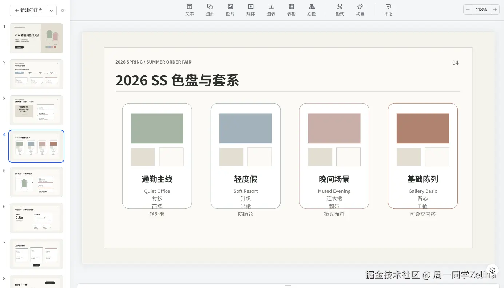Open the 图形 shapes tool
The height and width of the screenshot is (288, 504).
pyautogui.click(x=210, y=10)
